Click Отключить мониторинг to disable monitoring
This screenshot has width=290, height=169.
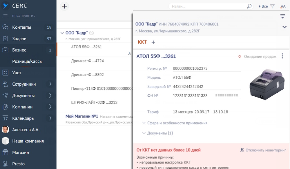coord(263,150)
